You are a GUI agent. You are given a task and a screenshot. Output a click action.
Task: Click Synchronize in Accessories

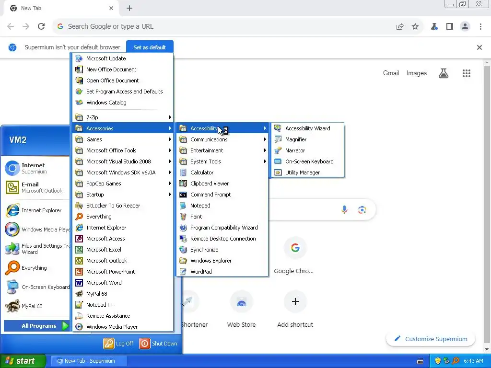pos(222,249)
